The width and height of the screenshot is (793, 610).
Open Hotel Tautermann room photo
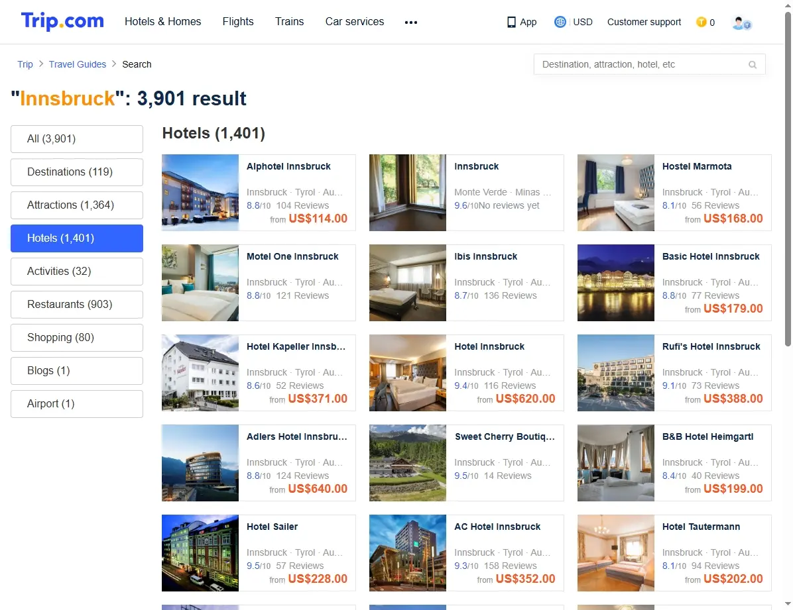pos(616,553)
